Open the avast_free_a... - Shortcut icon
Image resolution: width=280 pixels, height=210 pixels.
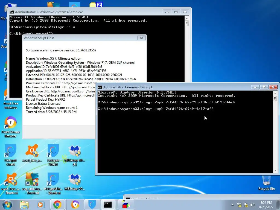point(11,183)
